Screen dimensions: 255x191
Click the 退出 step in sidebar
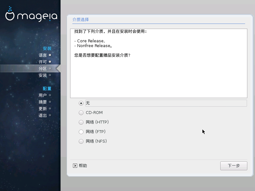click(x=43, y=115)
